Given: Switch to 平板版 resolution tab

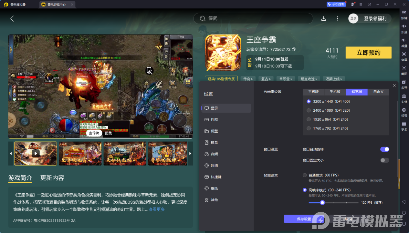Looking at the screenshot, I should point(313,92).
